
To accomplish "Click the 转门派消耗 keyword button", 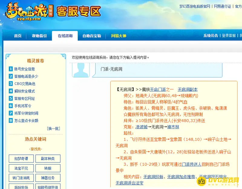I will coord(21,178).
